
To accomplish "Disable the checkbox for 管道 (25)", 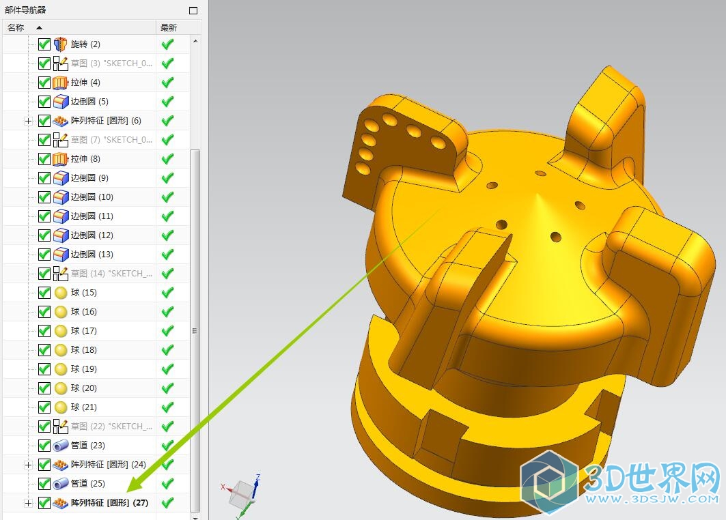I will [x=44, y=484].
